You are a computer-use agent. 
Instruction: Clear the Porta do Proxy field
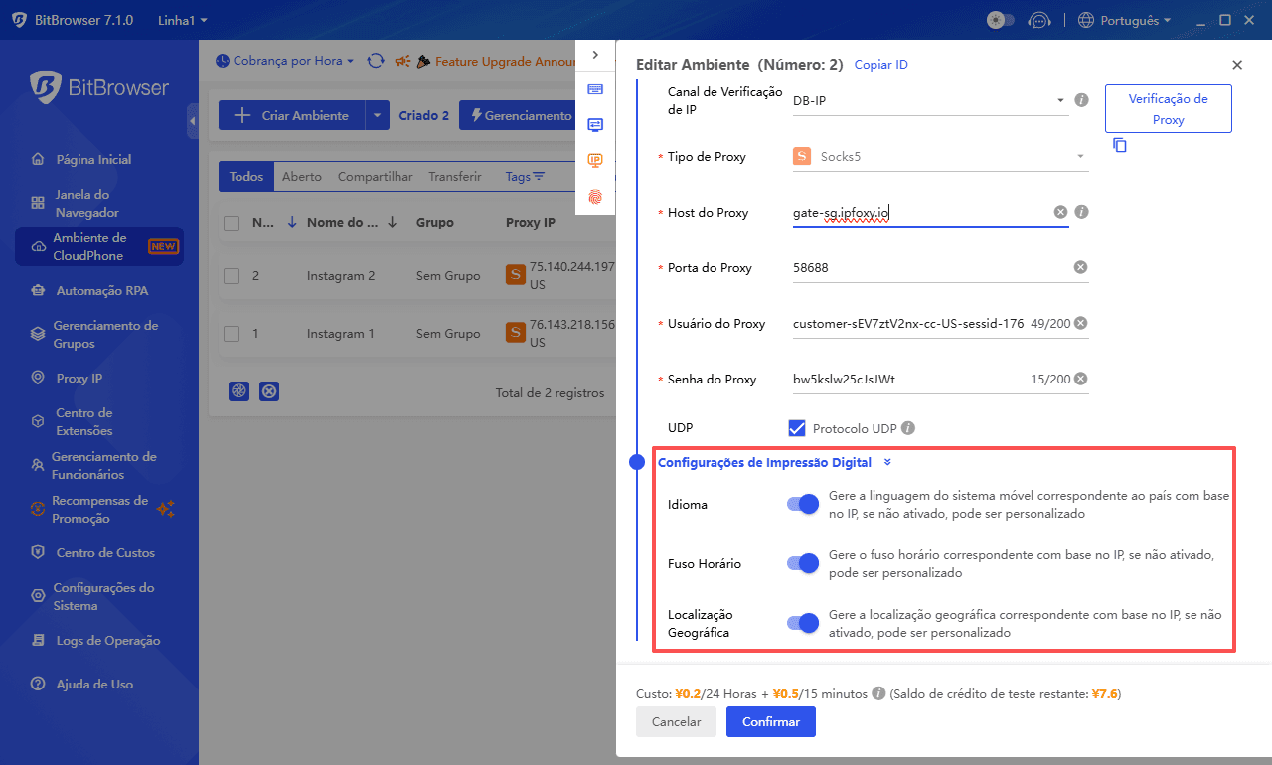pyautogui.click(x=1080, y=267)
